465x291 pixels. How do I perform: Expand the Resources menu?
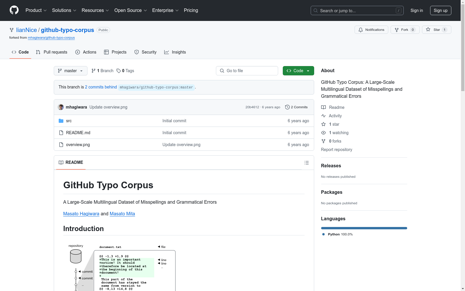[x=95, y=10]
